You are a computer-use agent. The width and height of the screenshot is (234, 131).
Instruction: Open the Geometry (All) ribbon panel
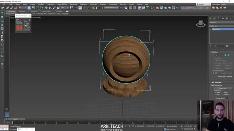pyautogui.click(x=41, y=14)
